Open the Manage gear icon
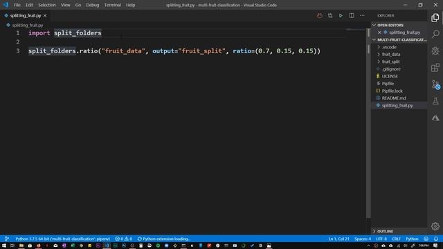 435,226
